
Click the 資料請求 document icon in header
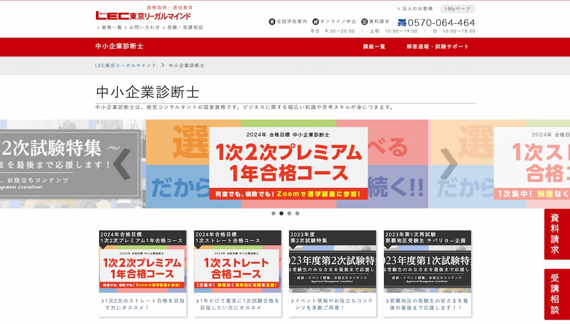(x=364, y=22)
